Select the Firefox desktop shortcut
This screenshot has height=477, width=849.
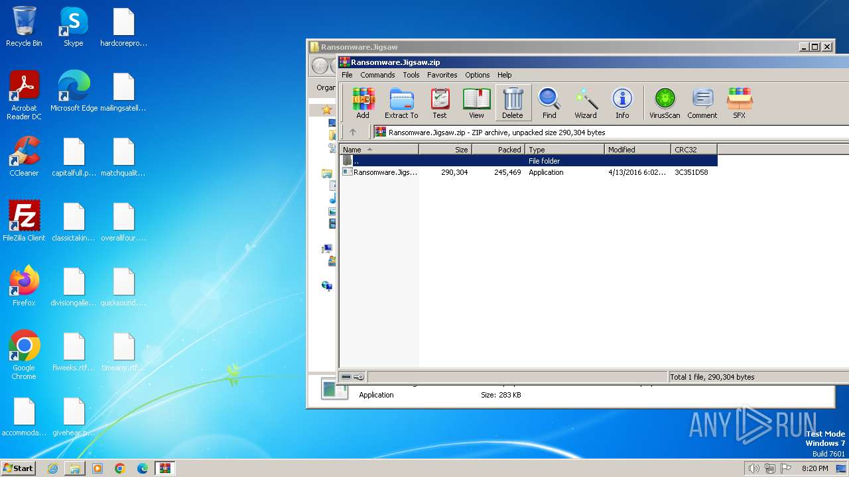click(x=24, y=286)
